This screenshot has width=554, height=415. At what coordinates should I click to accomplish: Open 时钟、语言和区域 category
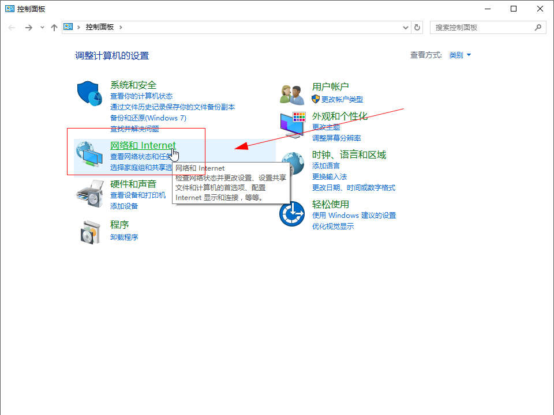tap(349, 154)
